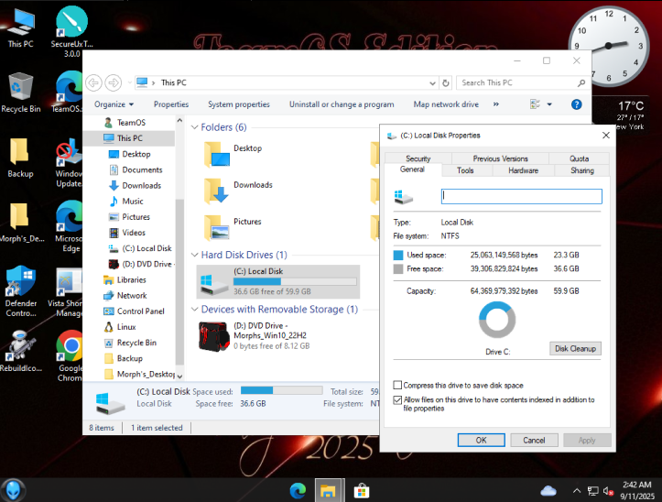662x502 pixels.
Task: Open Edge from the taskbar
Action: pos(298,491)
